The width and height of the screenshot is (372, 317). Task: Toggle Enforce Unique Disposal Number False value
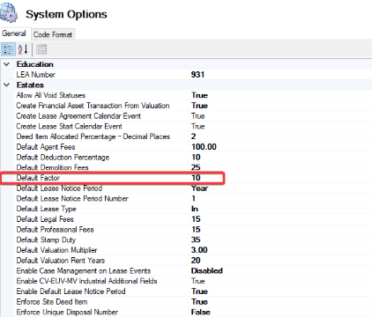201,312
